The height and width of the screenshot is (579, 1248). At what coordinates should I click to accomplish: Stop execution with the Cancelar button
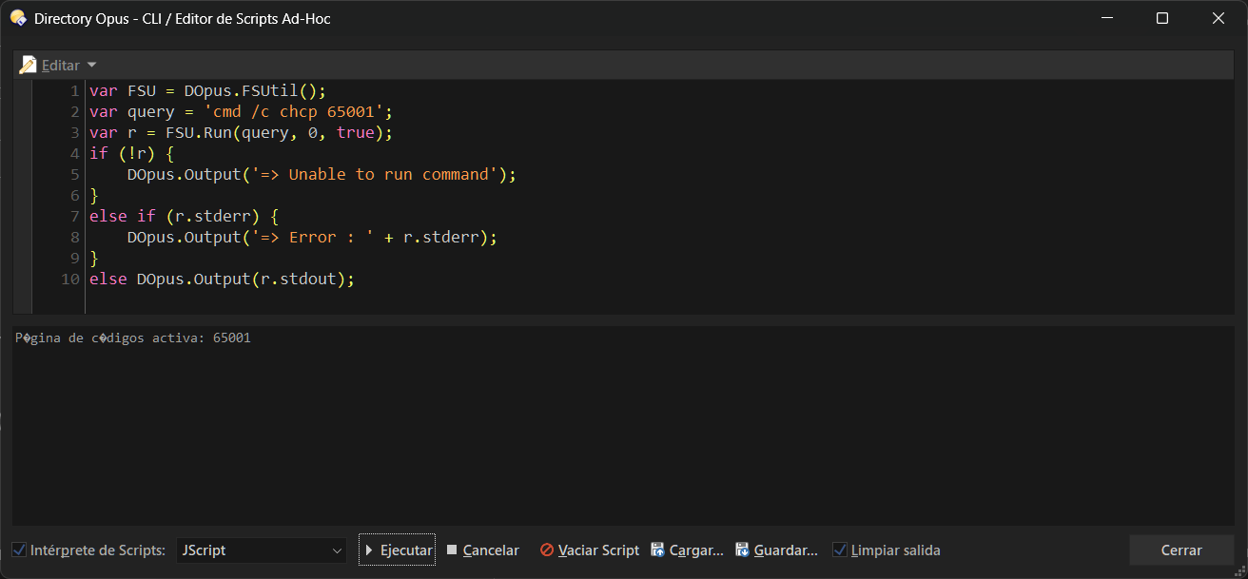point(482,550)
